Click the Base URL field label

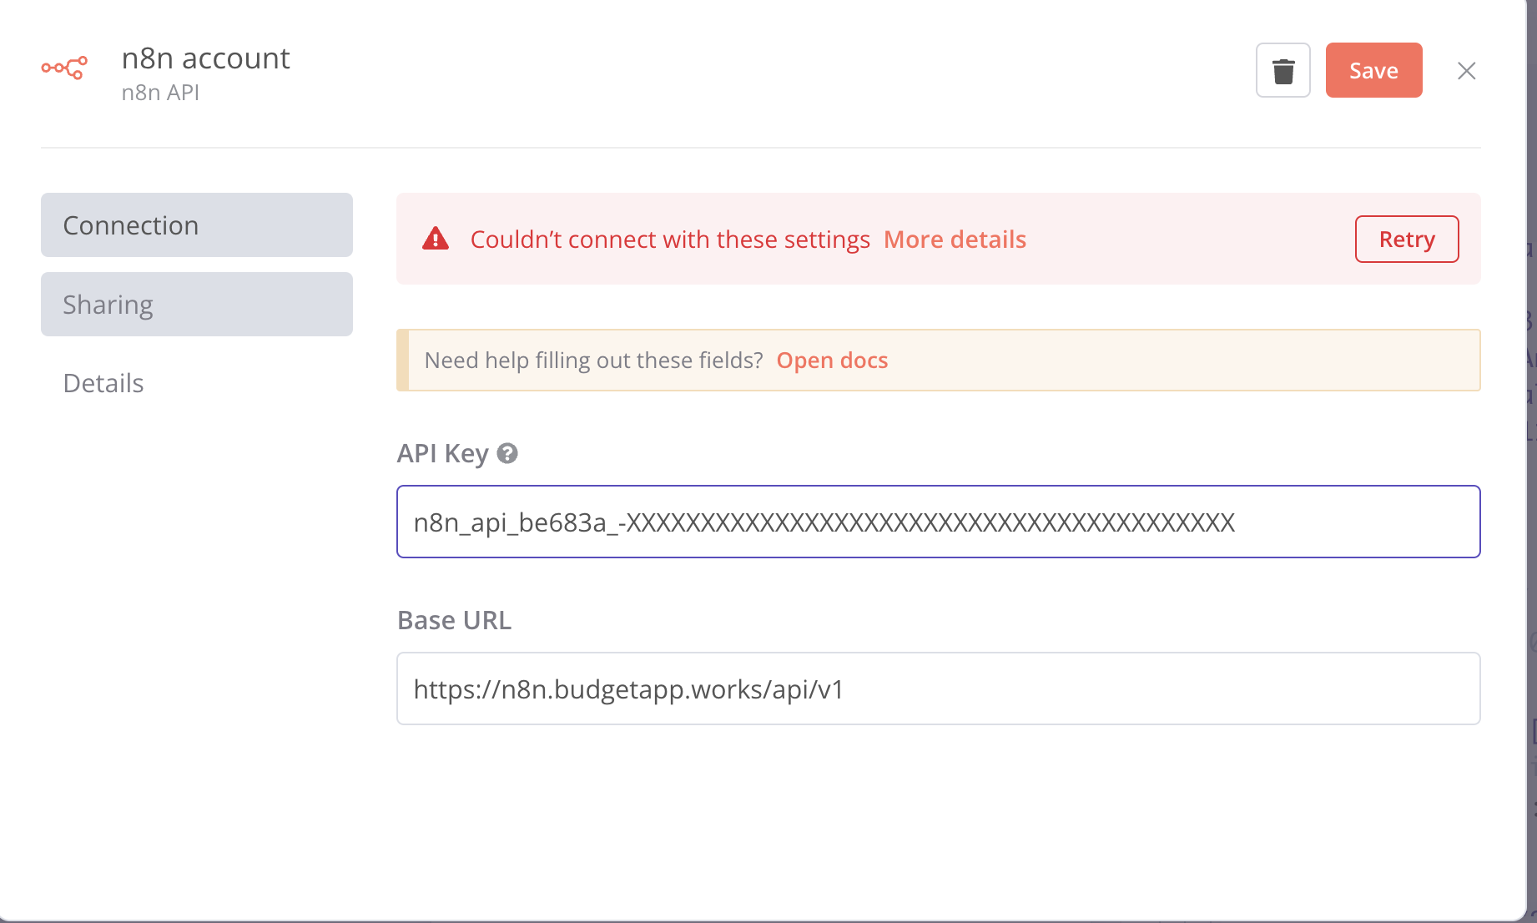coord(454,620)
